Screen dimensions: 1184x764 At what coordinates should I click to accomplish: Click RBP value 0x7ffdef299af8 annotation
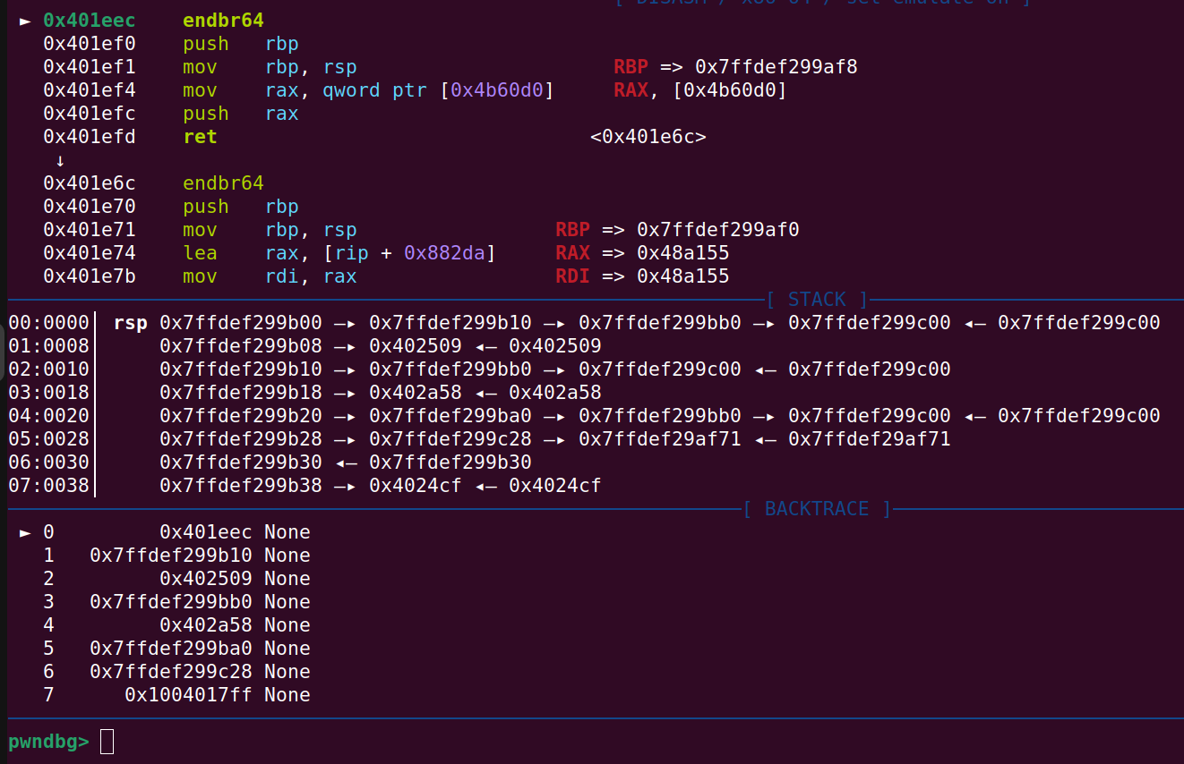(776, 67)
